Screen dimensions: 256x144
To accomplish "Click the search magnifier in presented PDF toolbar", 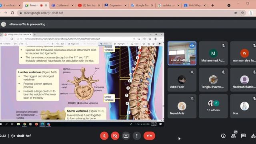I will pyautogui.click(x=26, y=44).
